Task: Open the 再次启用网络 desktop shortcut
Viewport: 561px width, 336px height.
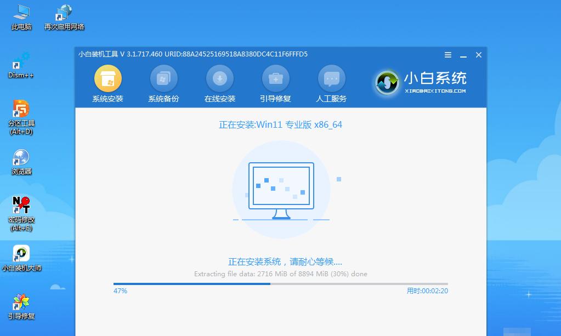Action: tap(64, 17)
